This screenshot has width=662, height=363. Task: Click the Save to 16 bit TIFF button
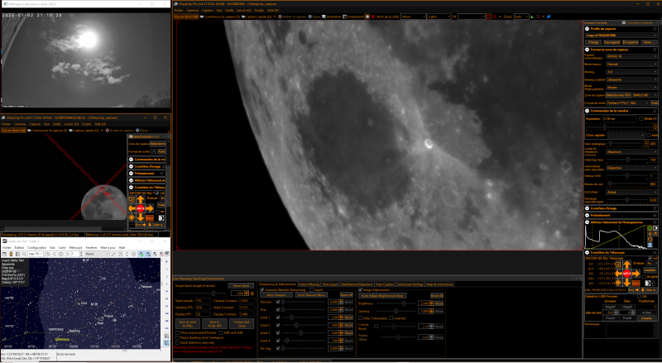point(214,324)
